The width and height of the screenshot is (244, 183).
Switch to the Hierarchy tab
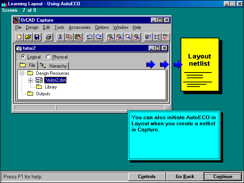click(x=54, y=66)
